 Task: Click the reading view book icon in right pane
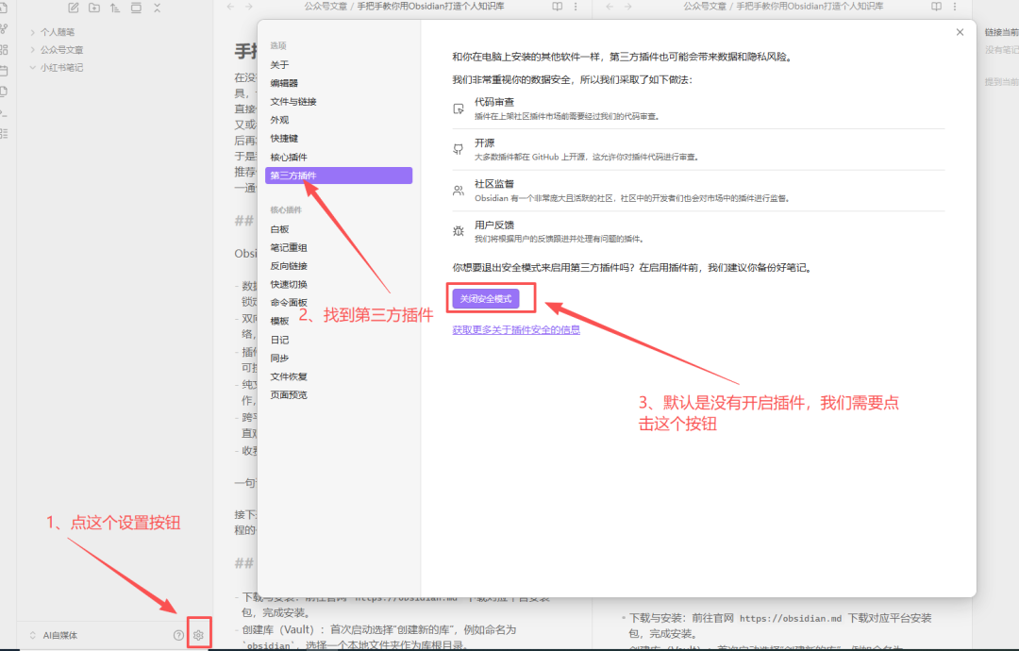936,7
